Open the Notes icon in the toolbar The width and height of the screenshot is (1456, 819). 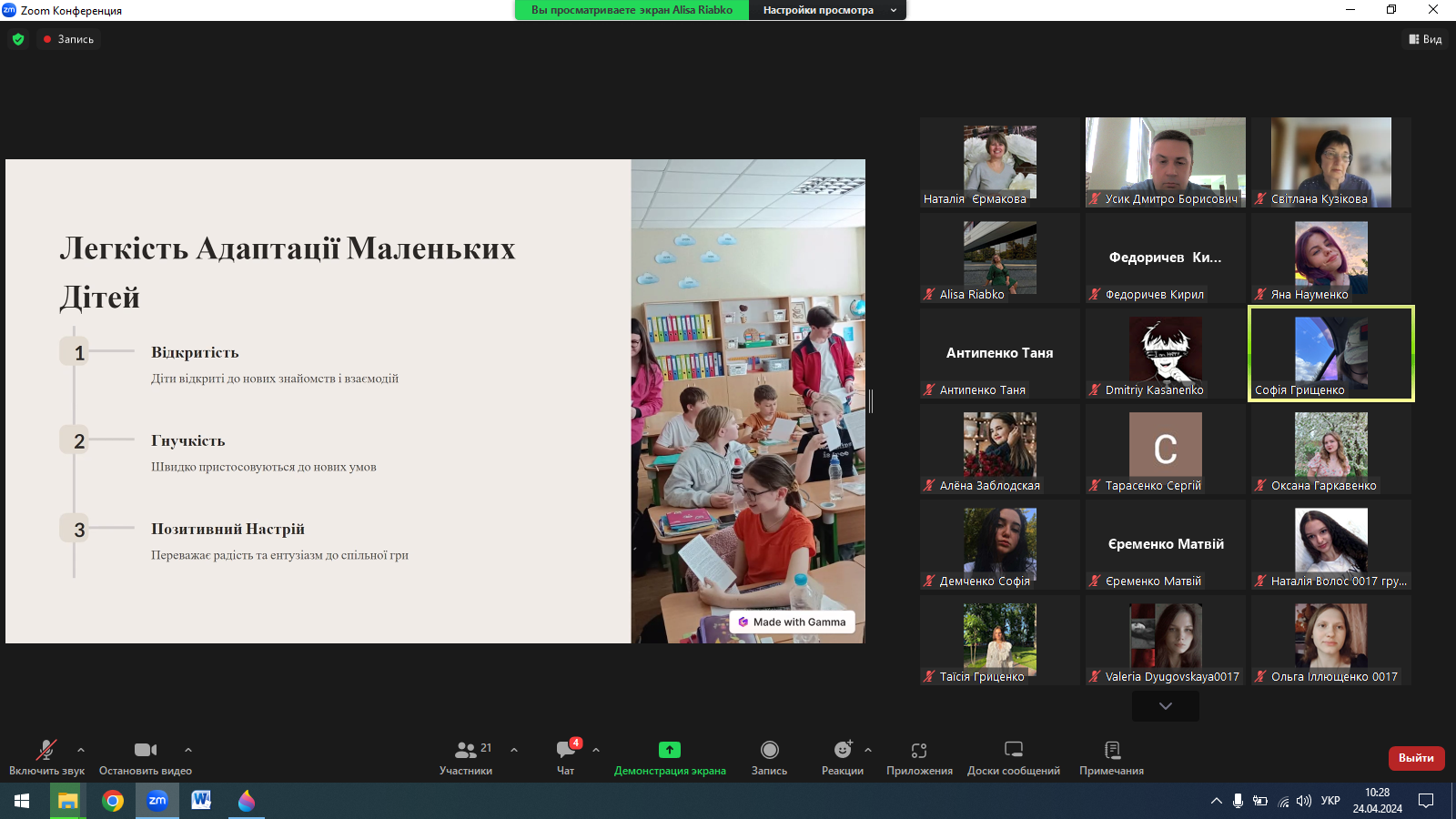(x=1112, y=750)
